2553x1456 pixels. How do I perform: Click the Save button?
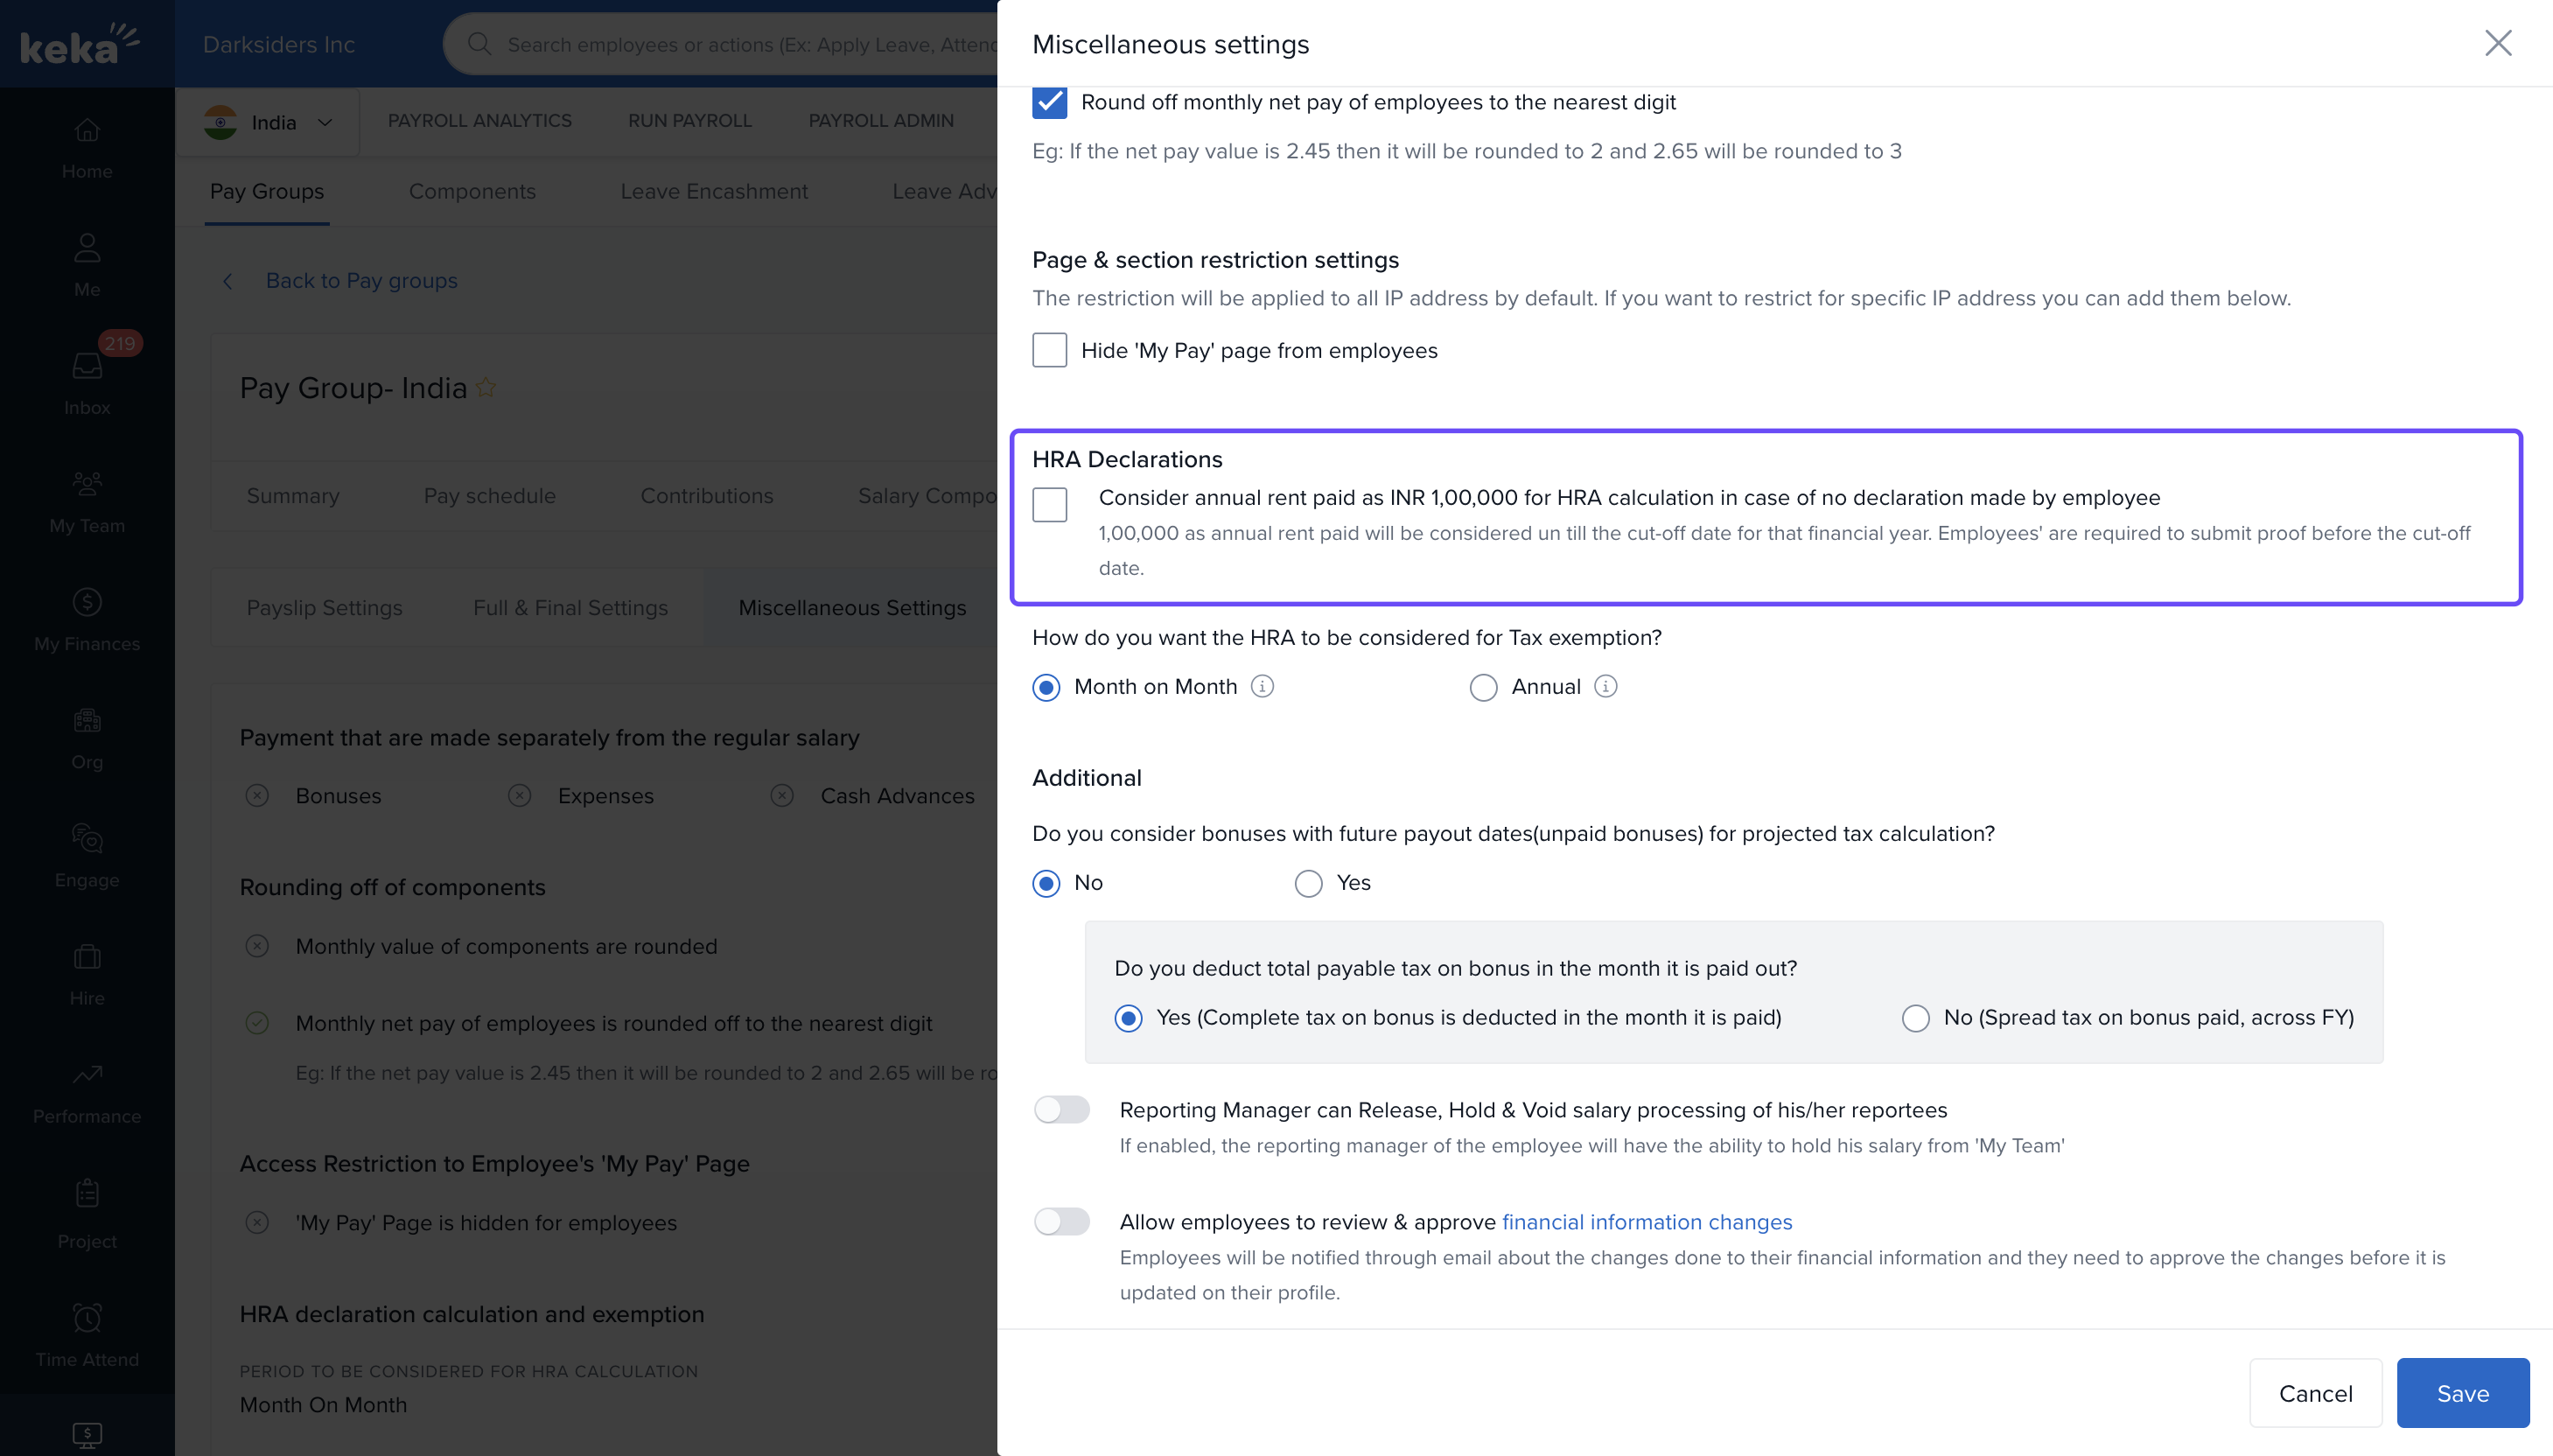pos(2461,1393)
